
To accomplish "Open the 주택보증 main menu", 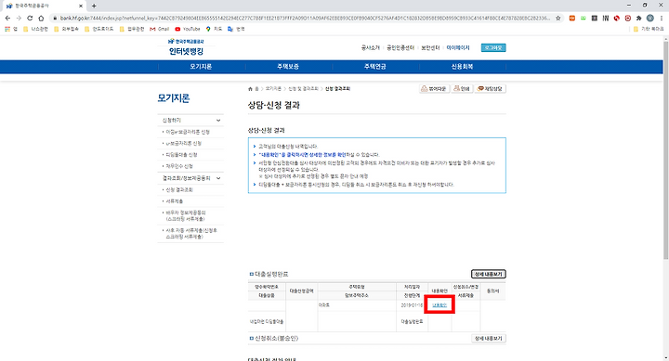I will point(288,67).
